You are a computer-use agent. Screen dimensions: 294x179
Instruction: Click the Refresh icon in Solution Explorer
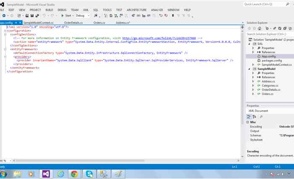280,28
